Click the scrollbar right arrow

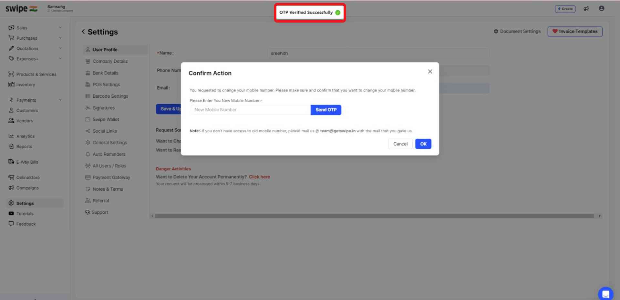[x=600, y=216]
